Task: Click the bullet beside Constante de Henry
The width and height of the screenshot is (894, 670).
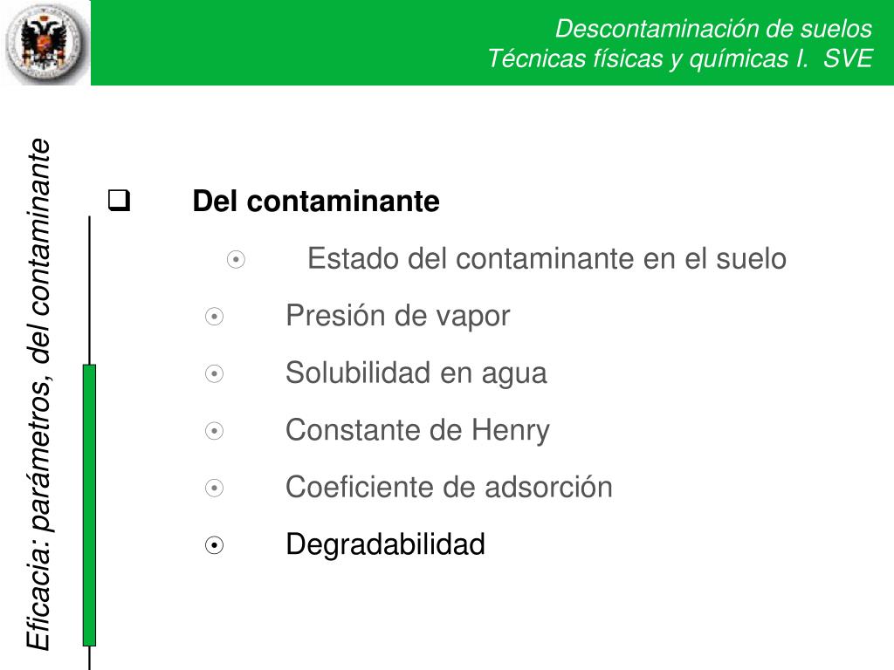Action: (x=215, y=431)
